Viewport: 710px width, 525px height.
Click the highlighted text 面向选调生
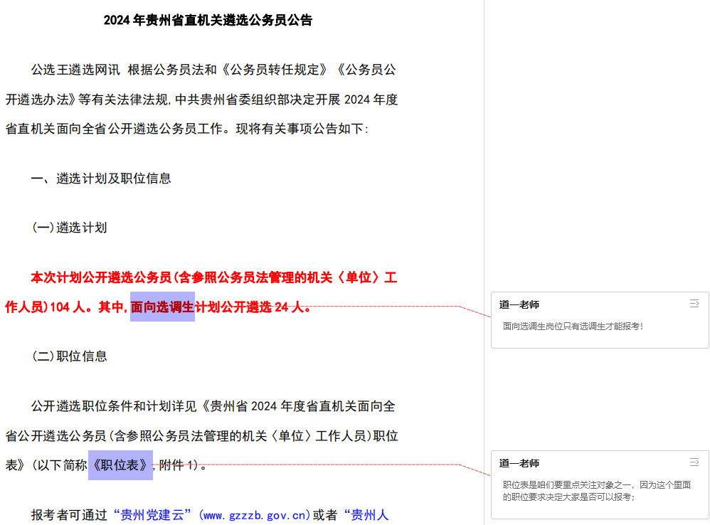coord(162,307)
